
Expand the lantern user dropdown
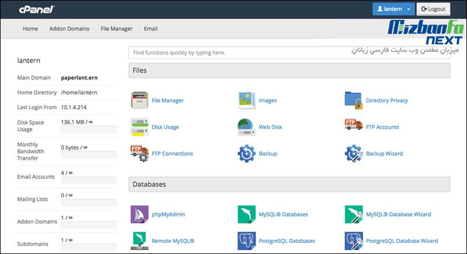click(x=394, y=9)
